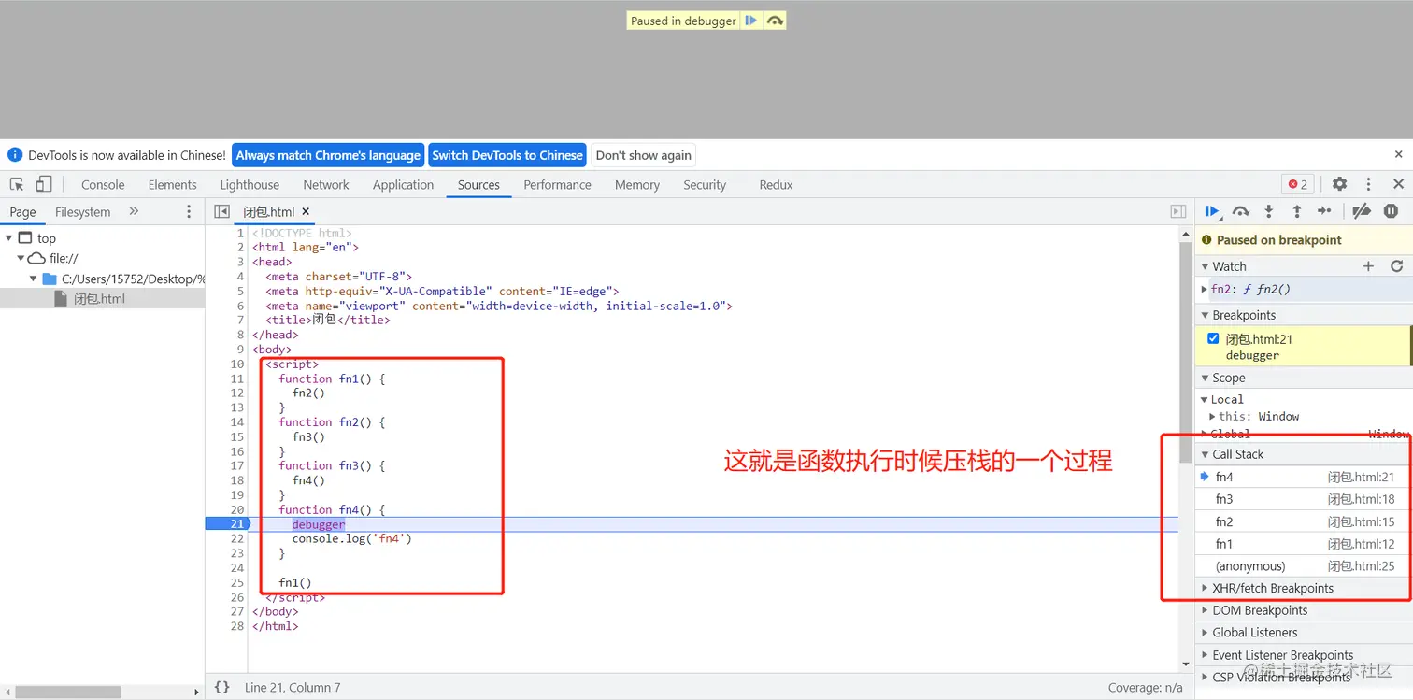Screen dimensions: 1413x700
Task: Open the Redux tab
Action: [776, 185]
